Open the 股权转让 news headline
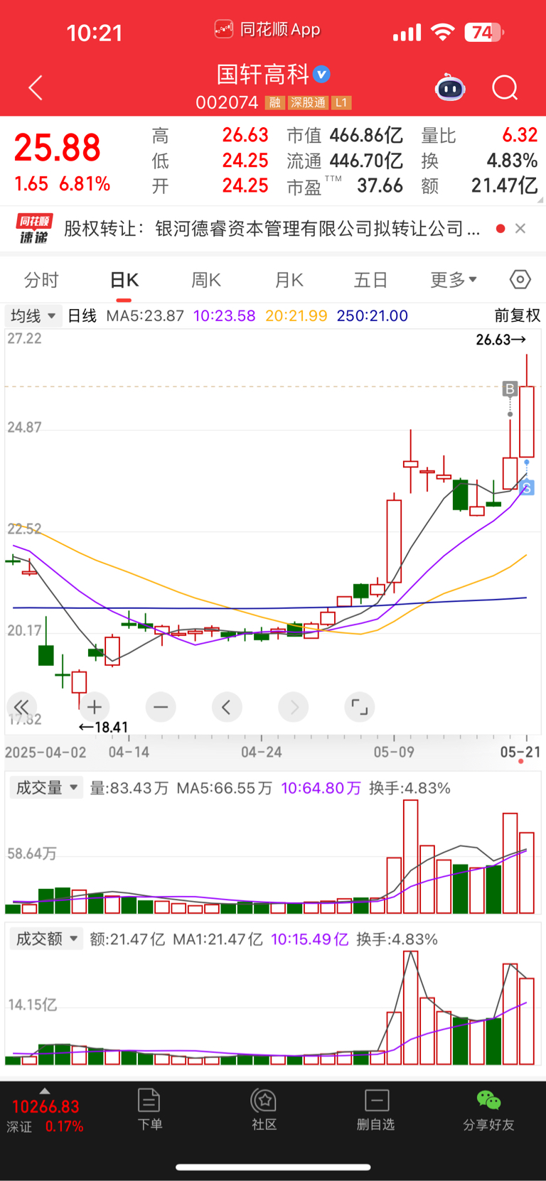 tap(272, 229)
